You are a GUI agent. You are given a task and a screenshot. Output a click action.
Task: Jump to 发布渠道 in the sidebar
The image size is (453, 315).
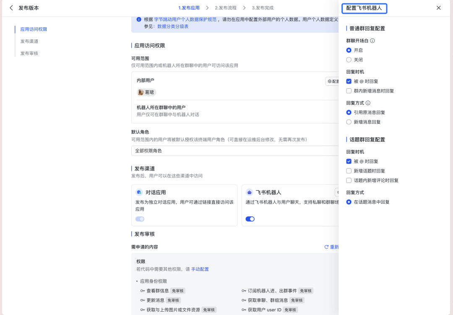29,41
